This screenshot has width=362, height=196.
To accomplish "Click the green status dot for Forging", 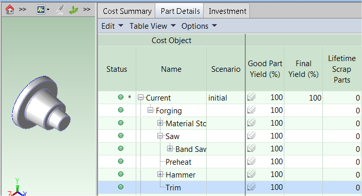I will click(x=120, y=110).
